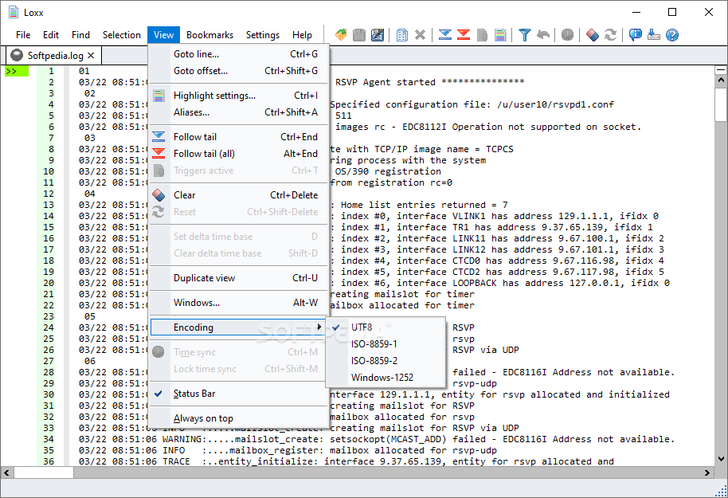
Task: Click the vertical scrollbar down arrow
Action: (x=721, y=459)
